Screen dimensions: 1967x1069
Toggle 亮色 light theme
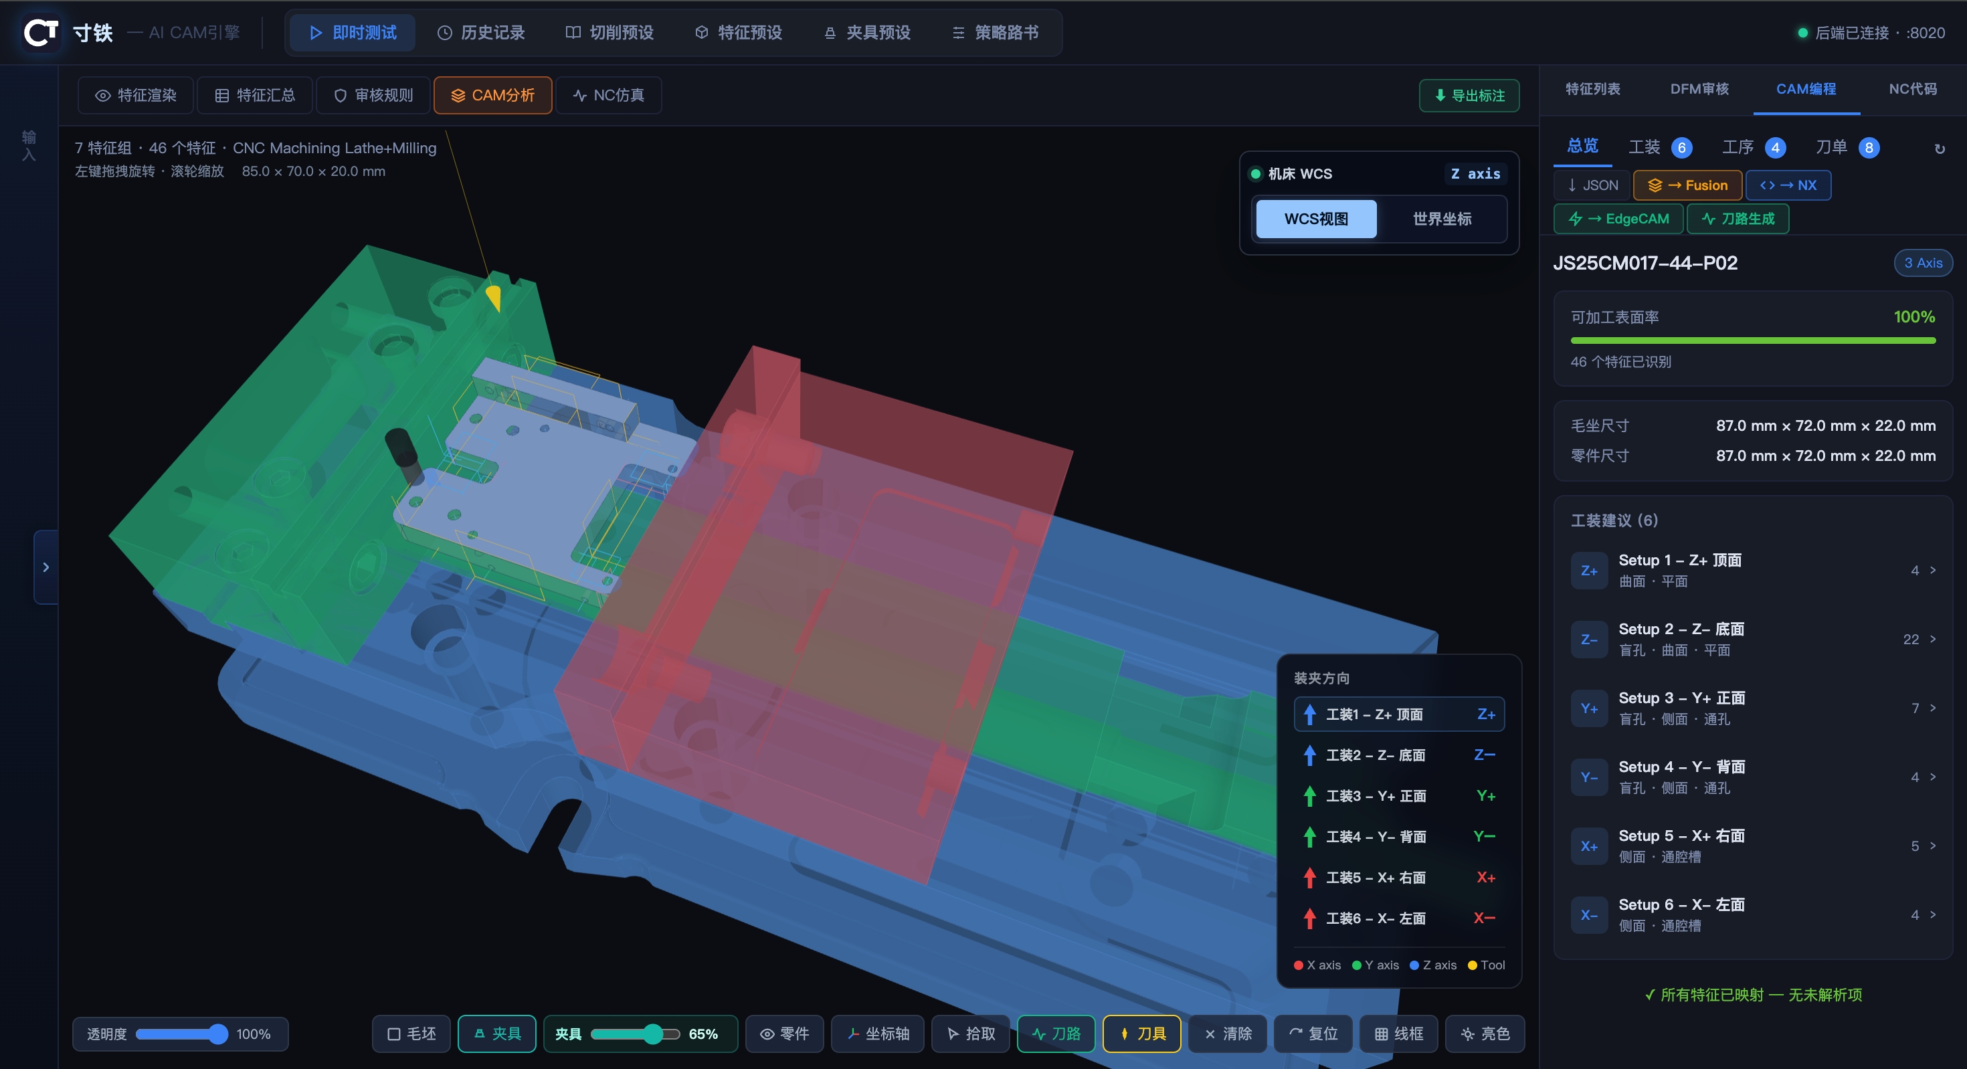1485,1034
